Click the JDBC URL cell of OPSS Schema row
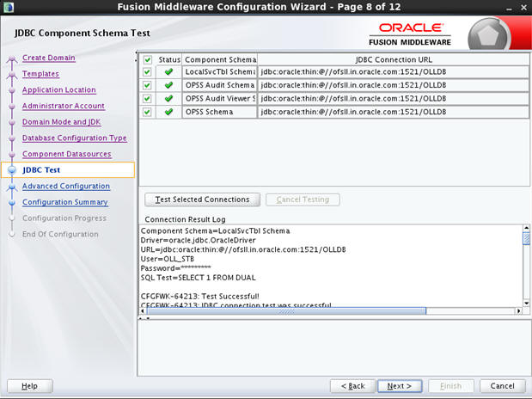The image size is (532, 399). tap(394, 112)
